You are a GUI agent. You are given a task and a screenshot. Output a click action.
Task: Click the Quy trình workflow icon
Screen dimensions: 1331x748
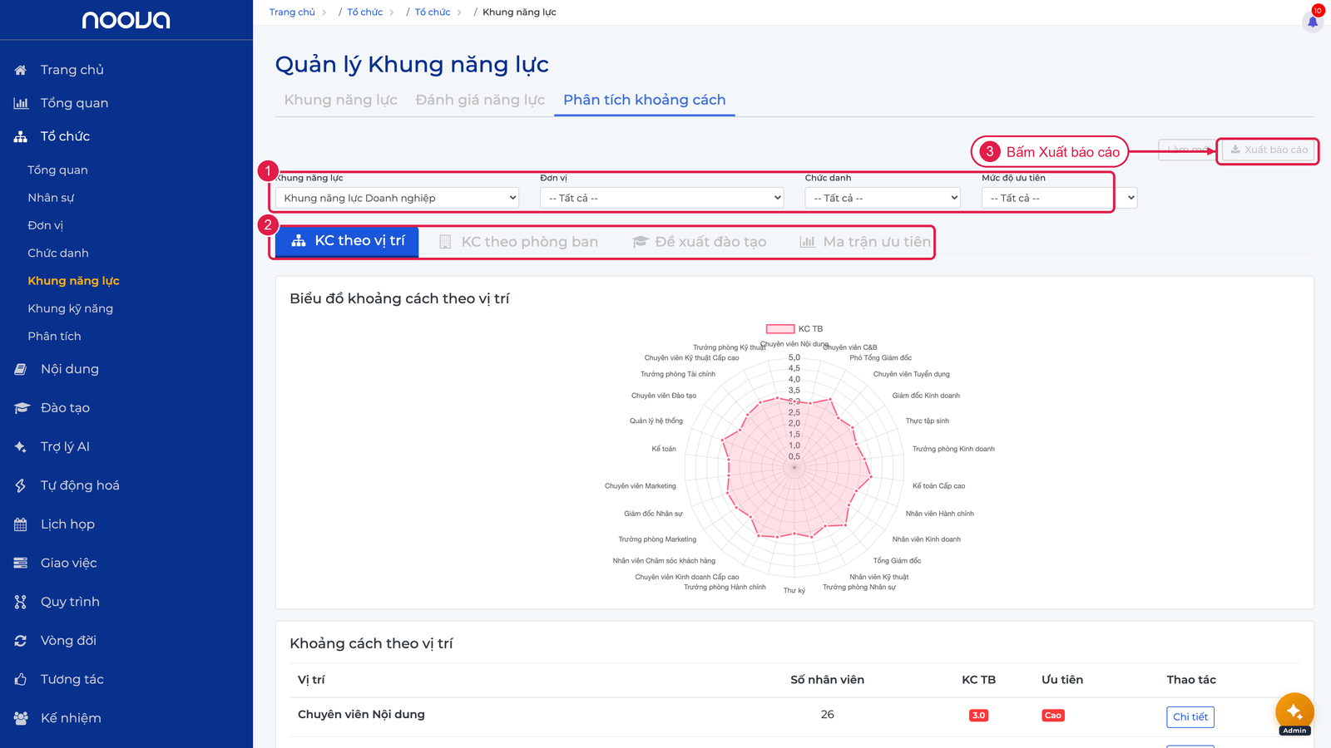[21, 602]
